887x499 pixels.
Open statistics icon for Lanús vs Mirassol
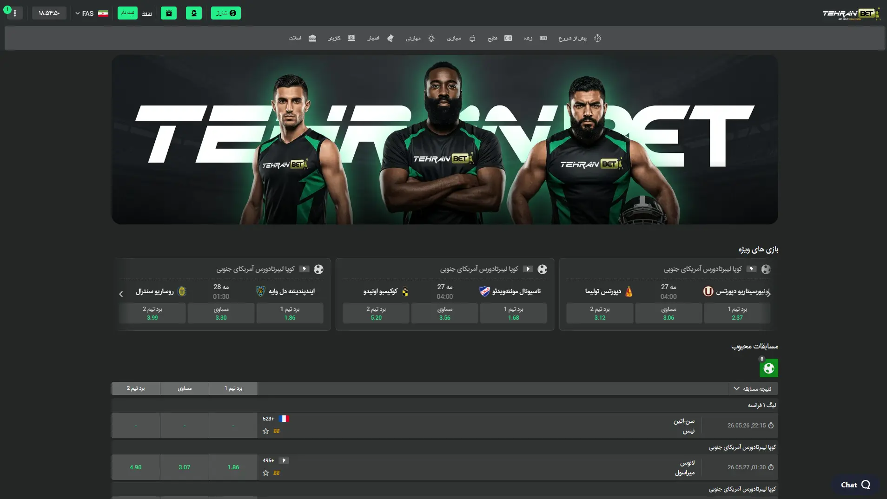point(277,473)
